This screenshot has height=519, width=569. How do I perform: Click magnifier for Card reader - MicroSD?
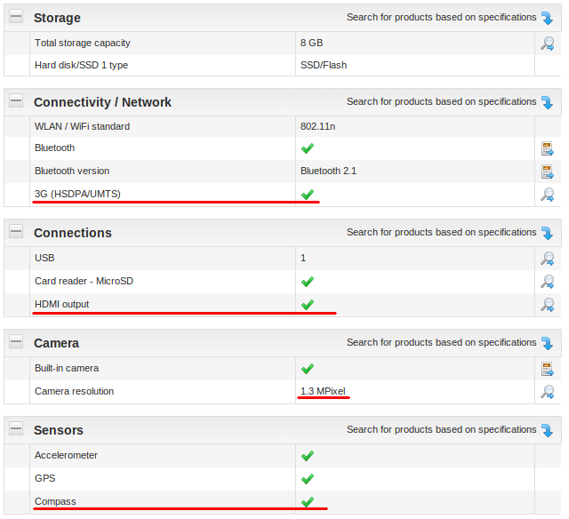pos(548,282)
